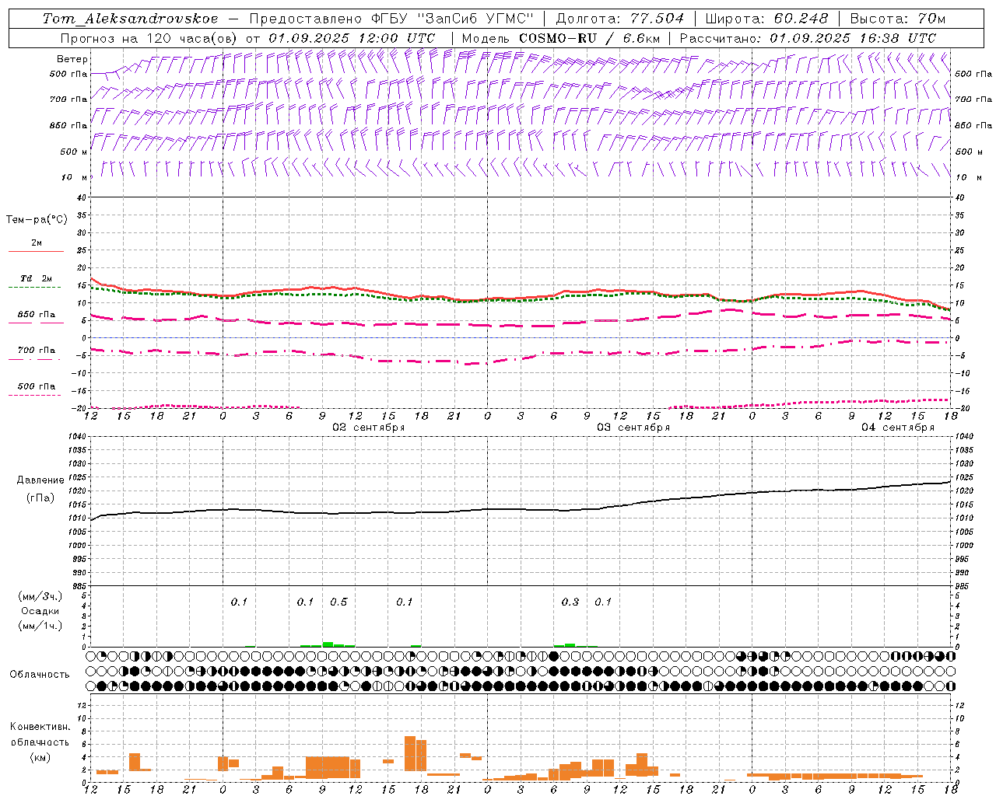Click the precipitation value 0.3
This screenshot has width=996, height=796.
pyautogui.click(x=570, y=602)
